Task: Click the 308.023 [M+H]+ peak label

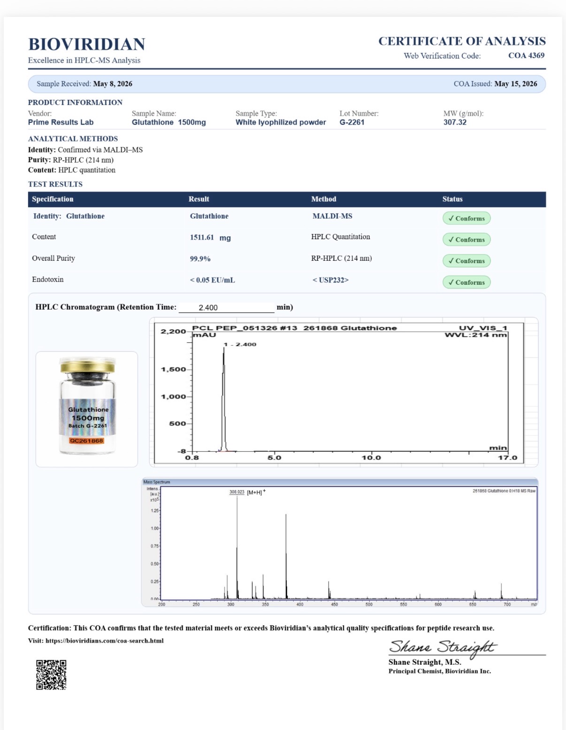Action: [247, 492]
